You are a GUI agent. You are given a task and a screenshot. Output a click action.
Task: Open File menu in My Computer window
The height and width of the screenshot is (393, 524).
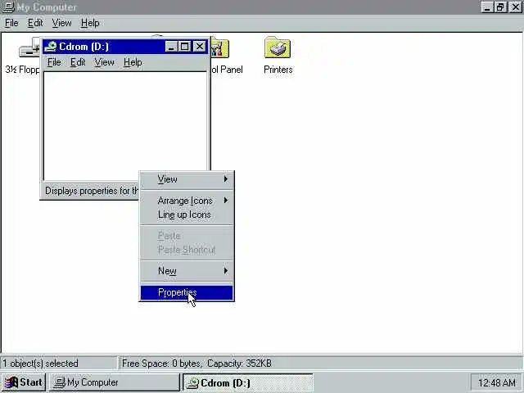tap(11, 23)
